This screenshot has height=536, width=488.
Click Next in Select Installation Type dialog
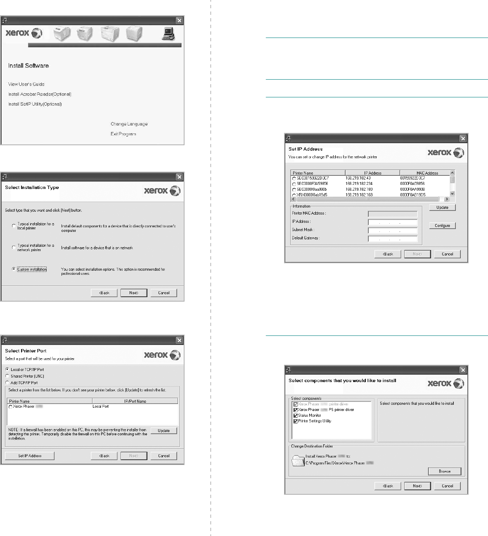(134, 293)
